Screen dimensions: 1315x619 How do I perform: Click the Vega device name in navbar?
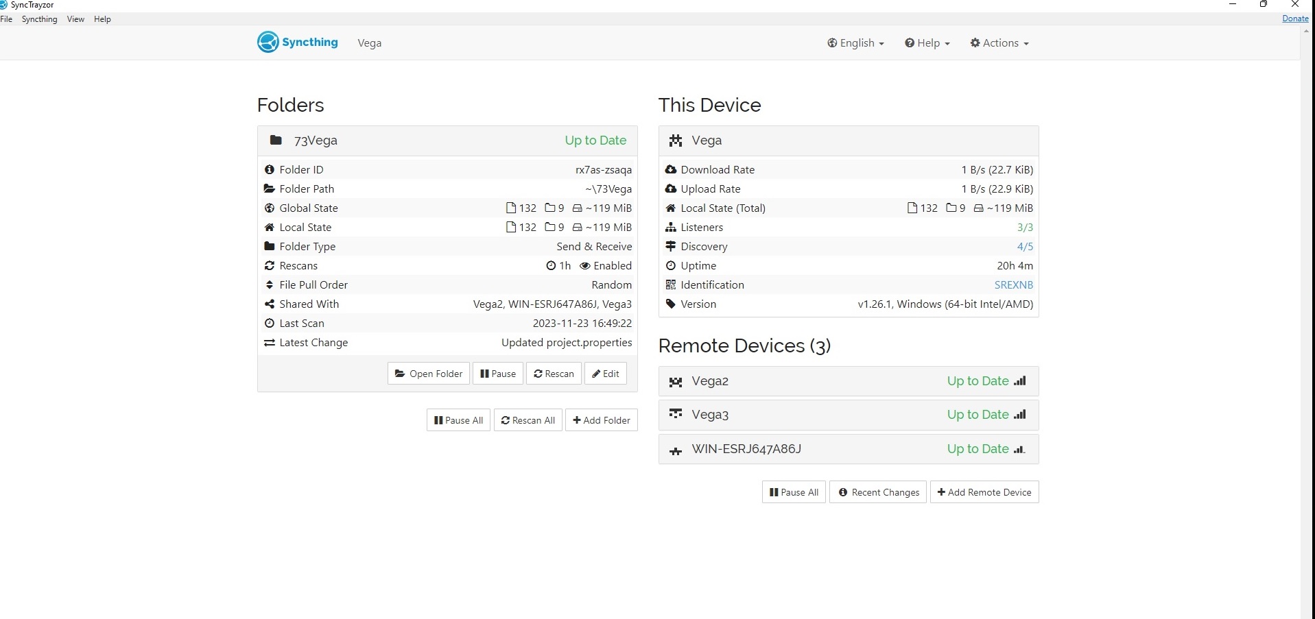[x=369, y=43]
